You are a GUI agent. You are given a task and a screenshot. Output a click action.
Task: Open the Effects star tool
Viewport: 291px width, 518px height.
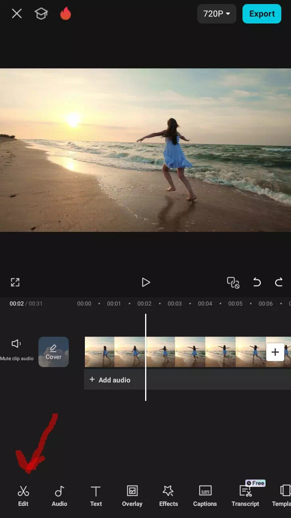[168, 496]
